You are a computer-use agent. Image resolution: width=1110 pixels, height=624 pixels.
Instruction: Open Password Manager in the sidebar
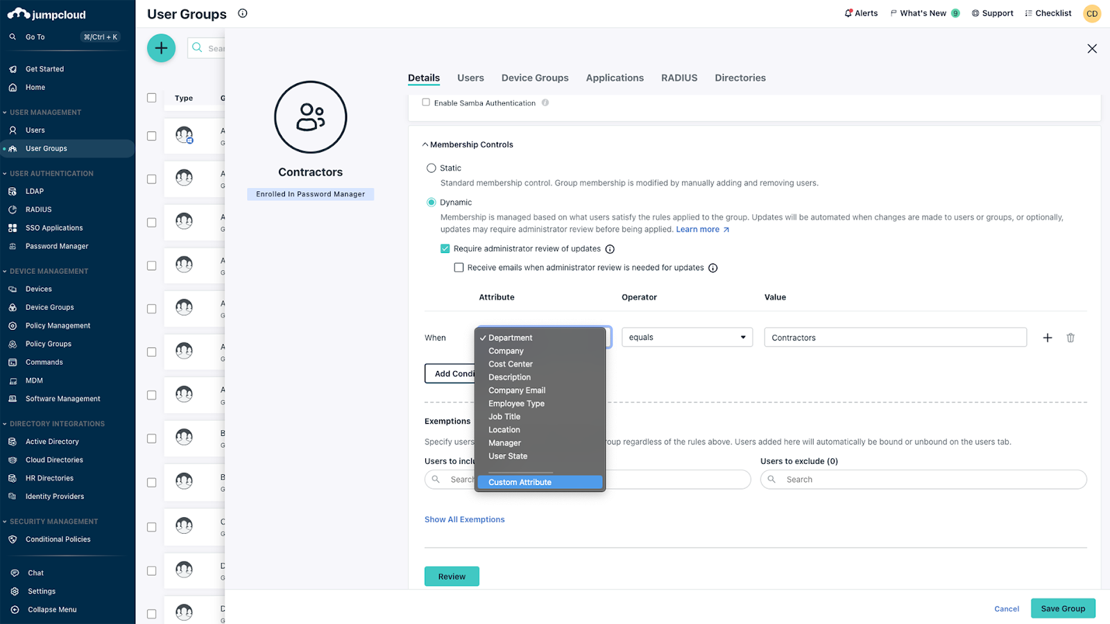pos(57,246)
